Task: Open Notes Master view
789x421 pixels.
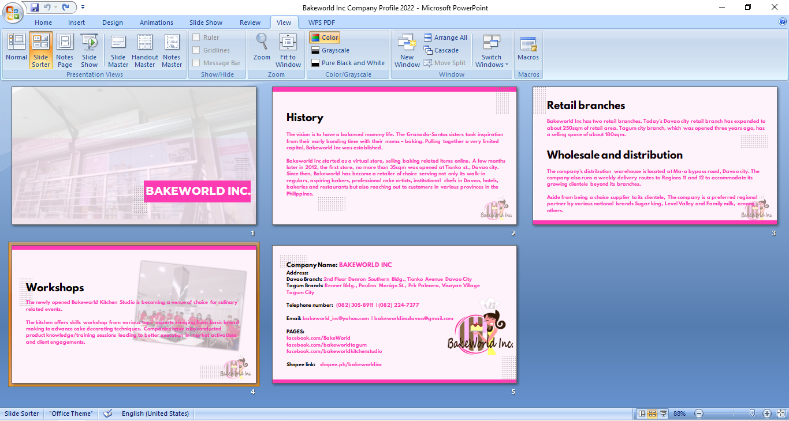Action: click(x=172, y=50)
